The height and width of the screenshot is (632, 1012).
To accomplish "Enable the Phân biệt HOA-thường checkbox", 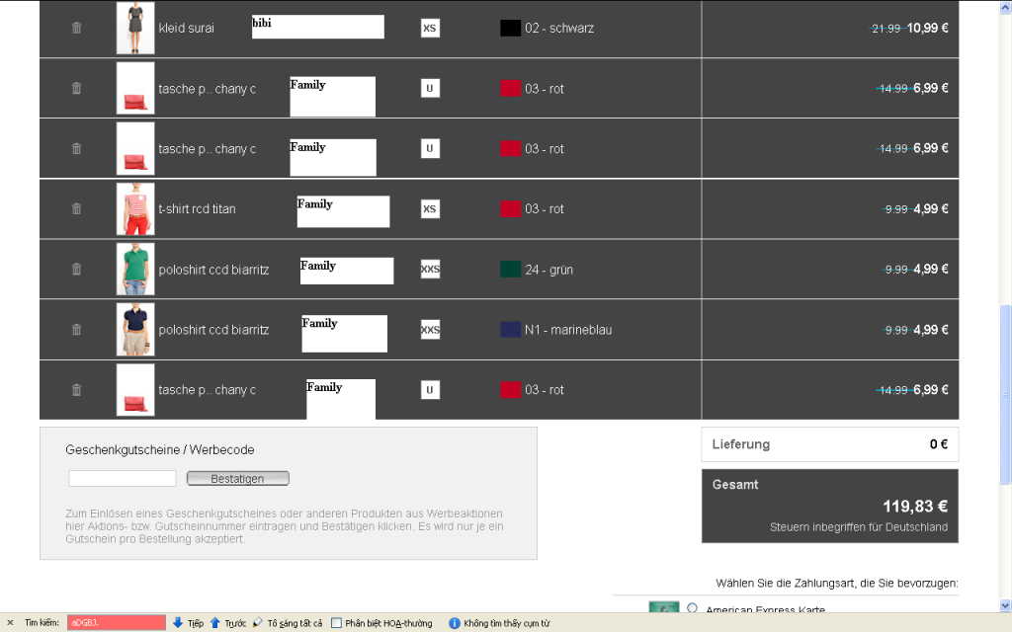I will click(337, 623).
